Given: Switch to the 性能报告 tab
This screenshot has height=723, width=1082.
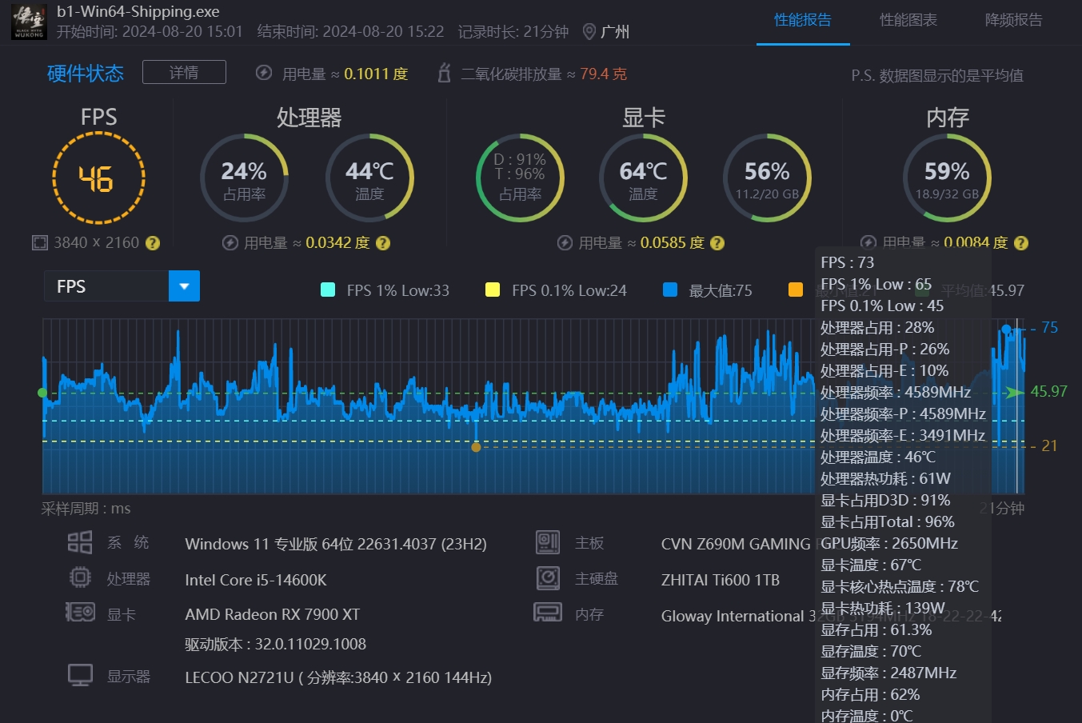Looking at the screenshot, I should (803, 20).
